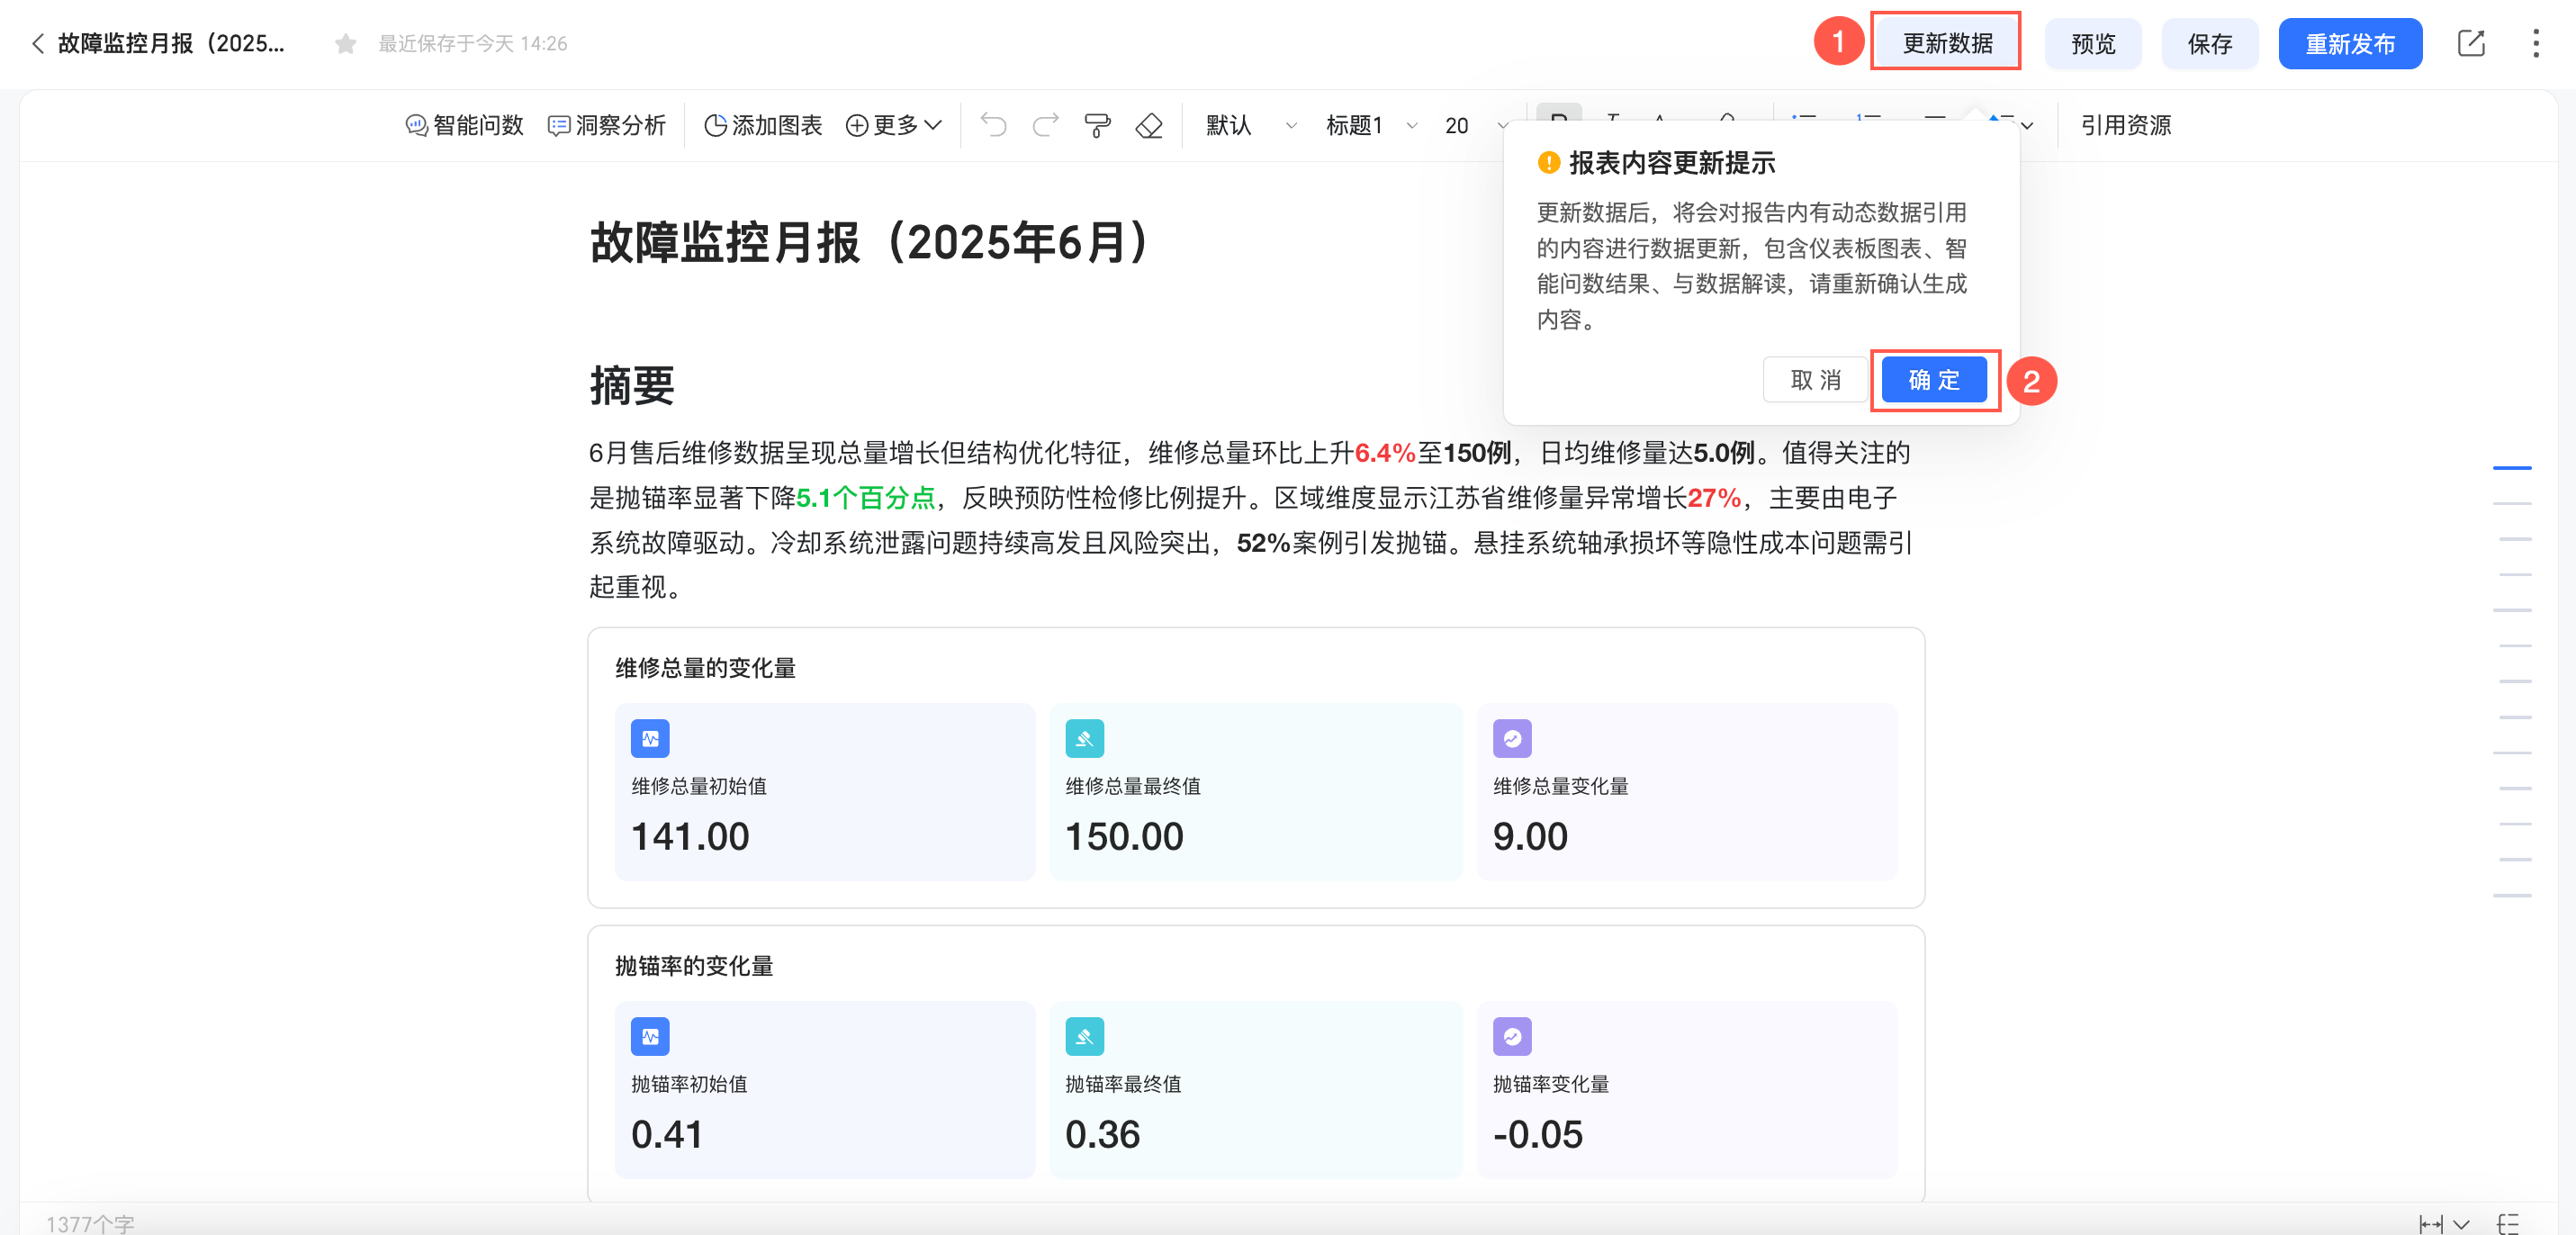
Task: Click the 维修总量的变化量 card title
Action: click(705, 668)
